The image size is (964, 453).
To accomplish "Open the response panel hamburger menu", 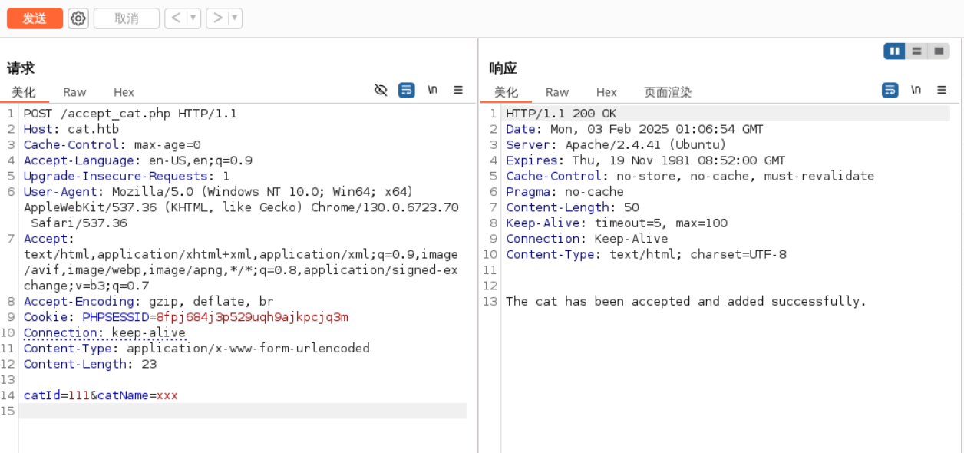I will point(942,90).
